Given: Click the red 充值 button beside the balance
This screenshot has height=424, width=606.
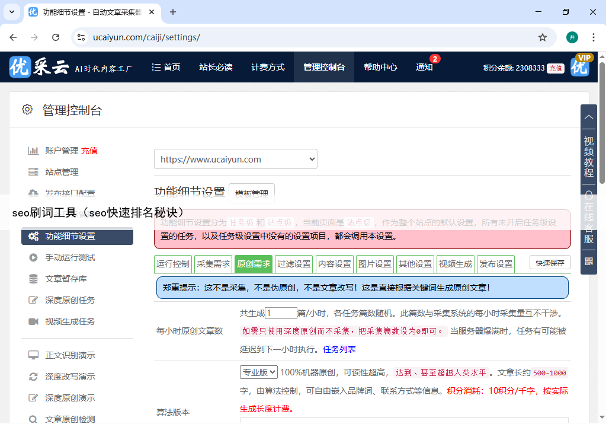Looking at the screenshot, I should tap(555, 68).
